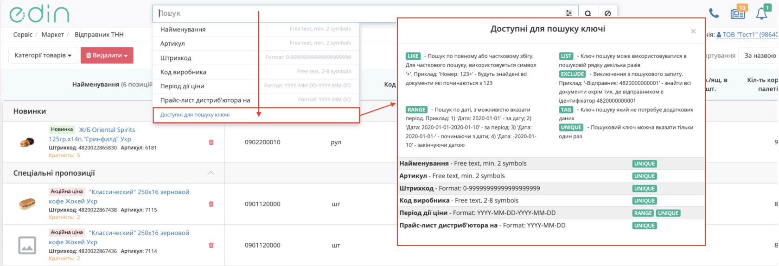Click the Новинка label tag
The image size is (779, 266).
tap(62, 130)
